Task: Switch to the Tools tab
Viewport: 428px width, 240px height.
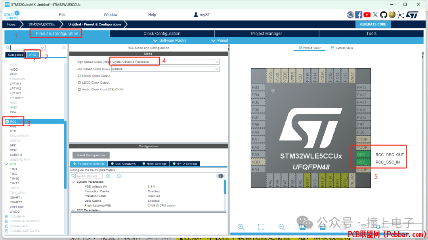Action: point(371,34)
